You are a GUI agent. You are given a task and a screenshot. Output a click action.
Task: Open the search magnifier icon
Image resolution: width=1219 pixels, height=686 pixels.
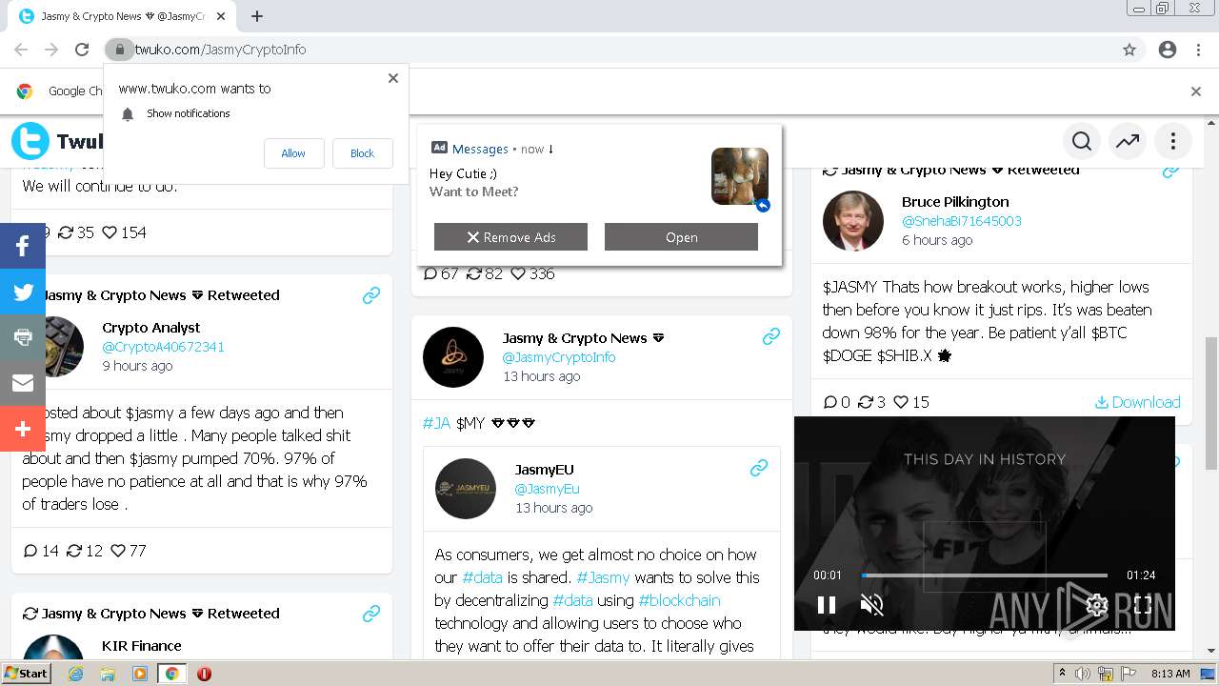[x=1082, y=141]
